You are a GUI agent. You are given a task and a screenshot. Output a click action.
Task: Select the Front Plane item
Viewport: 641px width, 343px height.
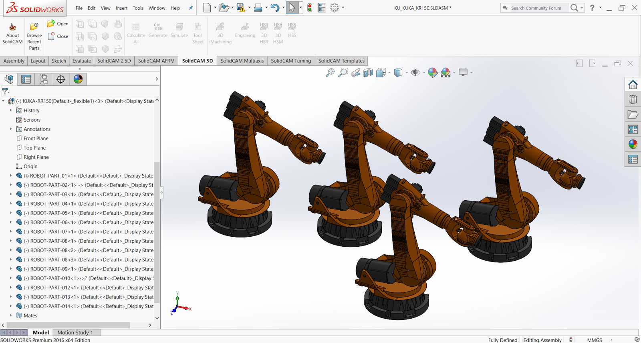pos(36,138)
